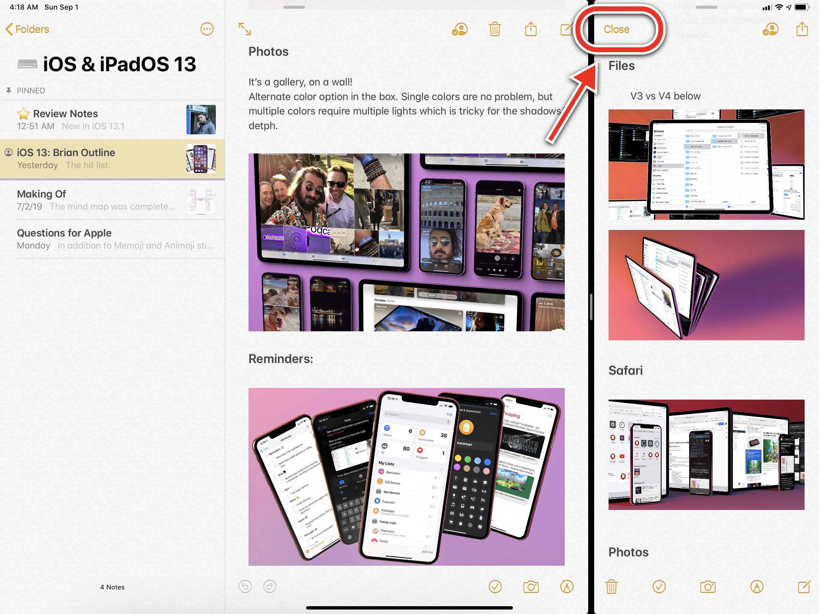The image size is (819, 614).
Task: Compose new note in side window
Action: (804, 587)
